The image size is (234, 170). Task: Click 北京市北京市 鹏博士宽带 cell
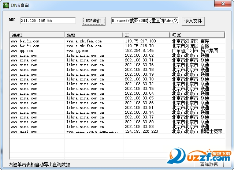tap(197, 131)
